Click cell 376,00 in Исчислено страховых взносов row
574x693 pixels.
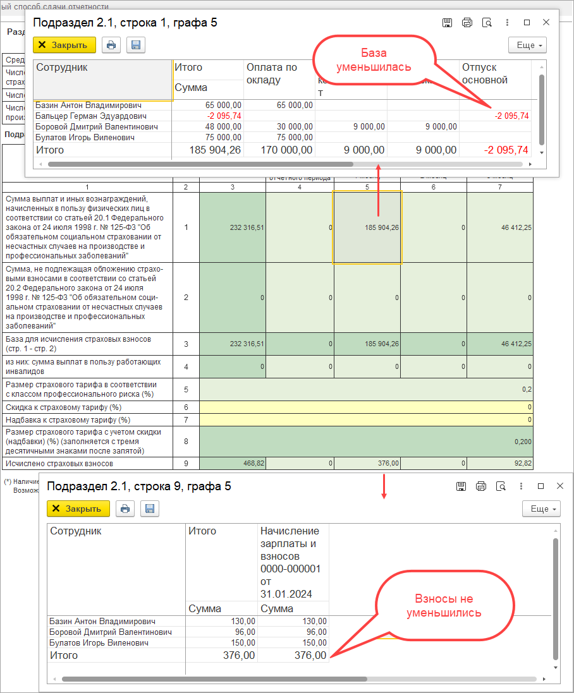point(367,463)
